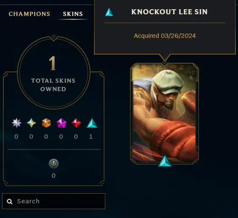Click the teal gem on skin card bottom

point(165,161)
